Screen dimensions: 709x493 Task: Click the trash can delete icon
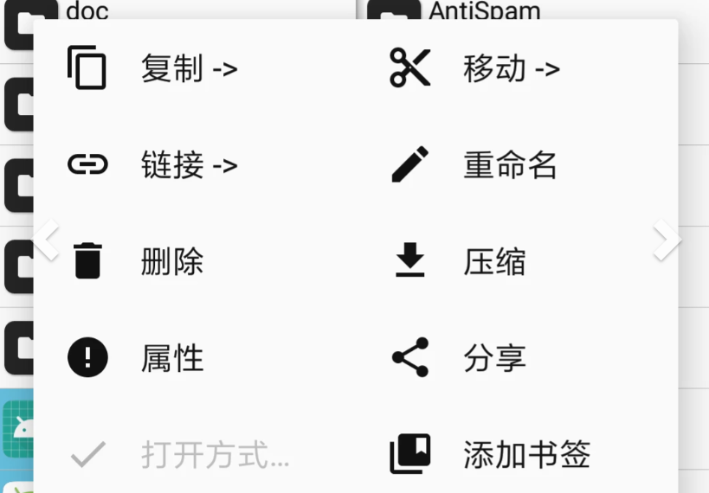87,260
